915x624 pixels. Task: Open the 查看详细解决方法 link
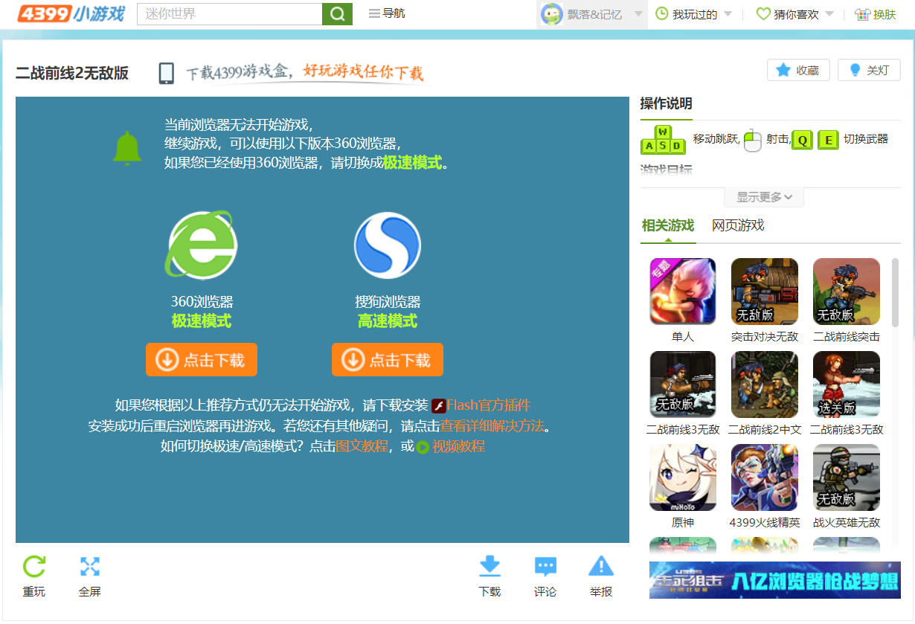492,426
